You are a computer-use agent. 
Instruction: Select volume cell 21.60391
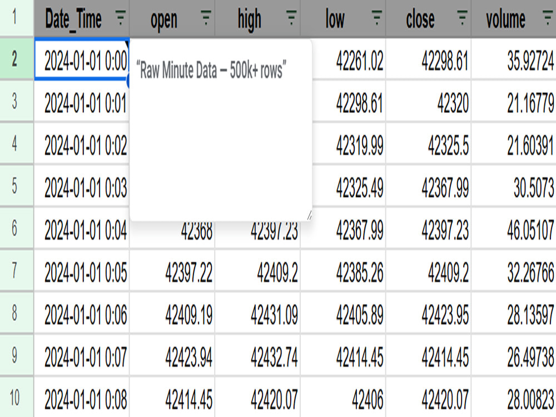pyautogui.click(x=514, y=143)
